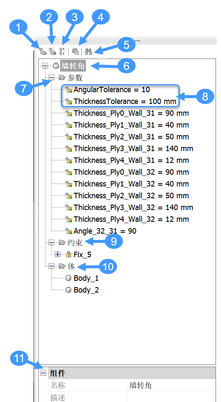221x402 pixels.
Task: Click the A-Z alphabetical sort icon
Action: (x=62, y=51)
